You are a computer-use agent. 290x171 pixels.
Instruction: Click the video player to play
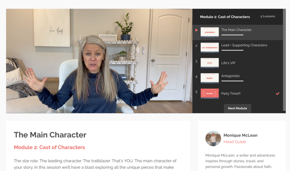coord(99,61)
